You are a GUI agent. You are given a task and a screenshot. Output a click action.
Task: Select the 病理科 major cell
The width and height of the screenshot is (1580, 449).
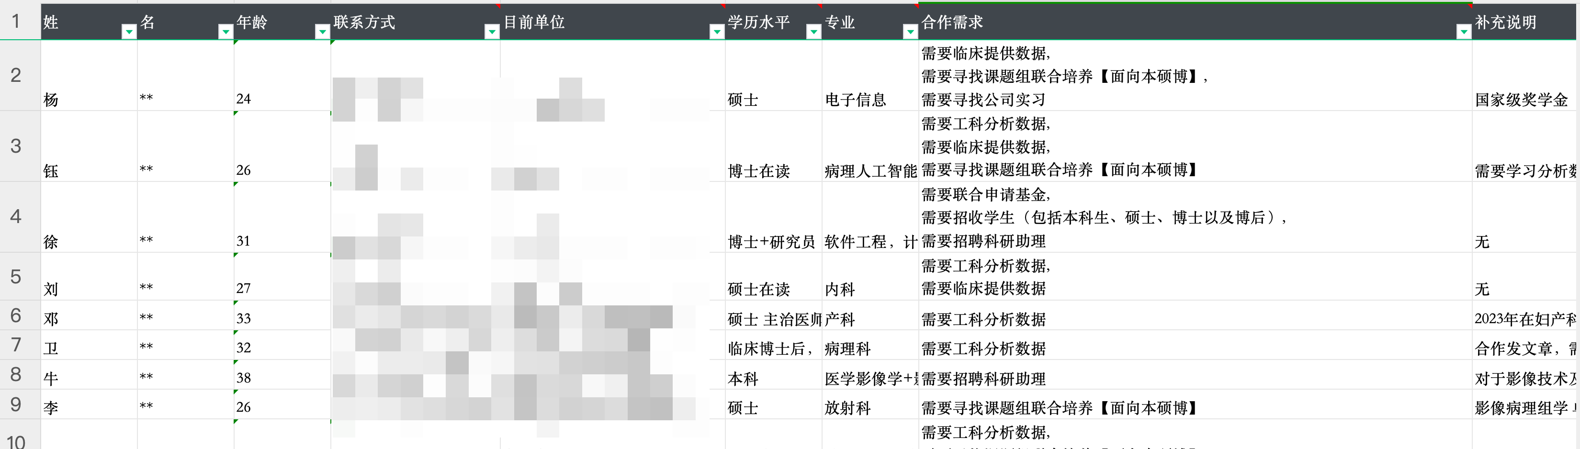point(870,345)
